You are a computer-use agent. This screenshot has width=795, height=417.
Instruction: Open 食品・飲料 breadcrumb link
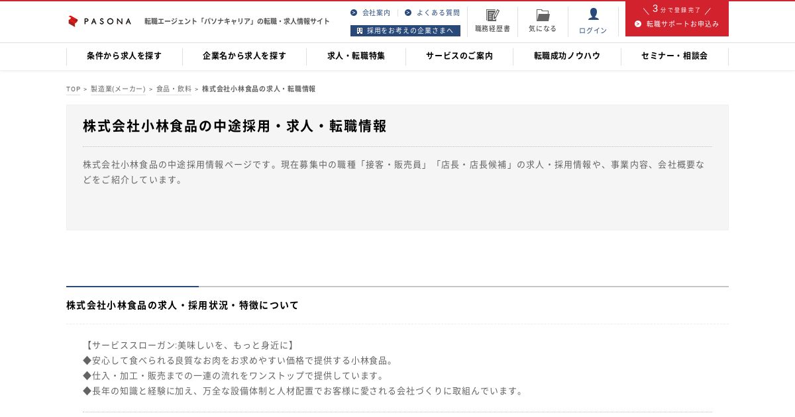pos(174,89)
